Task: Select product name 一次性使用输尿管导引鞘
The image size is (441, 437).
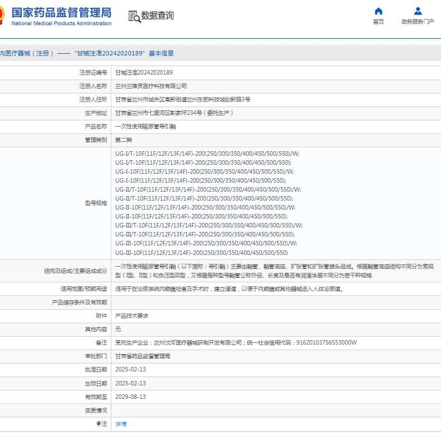Action: [x=146, y=127]
